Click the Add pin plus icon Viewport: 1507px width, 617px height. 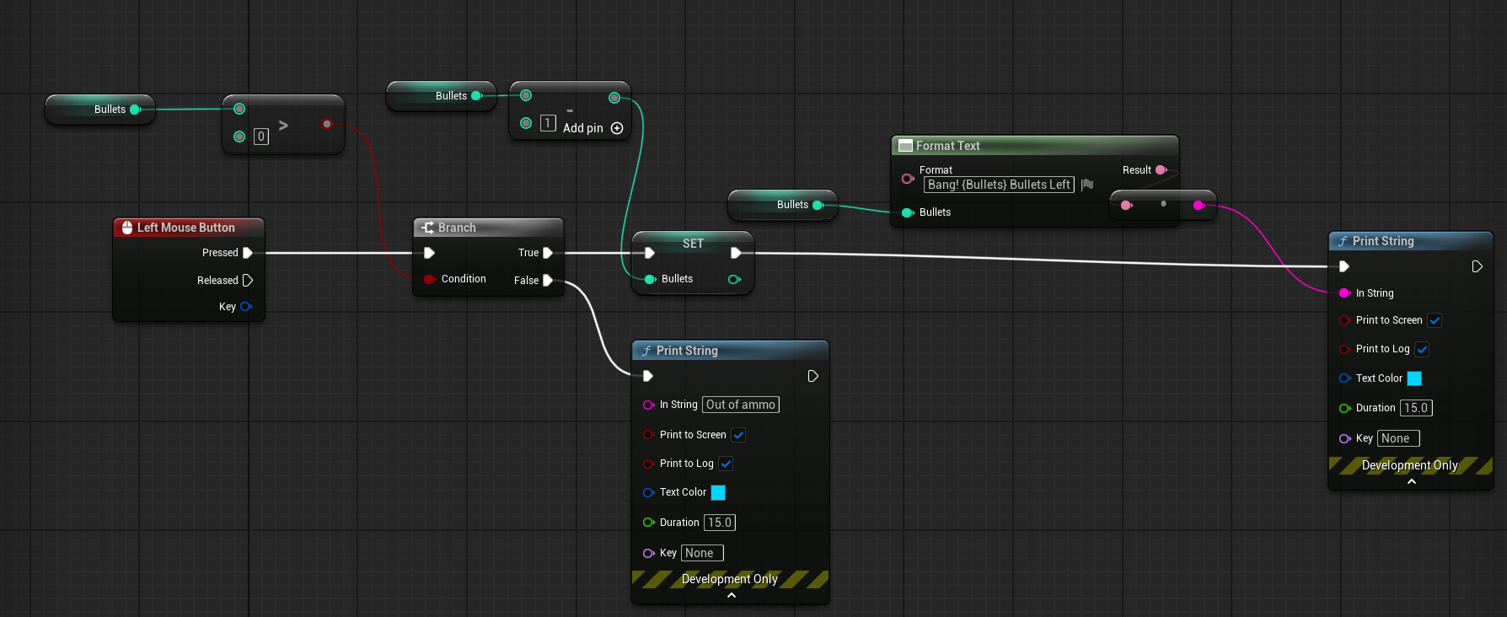tap(617, 128)
